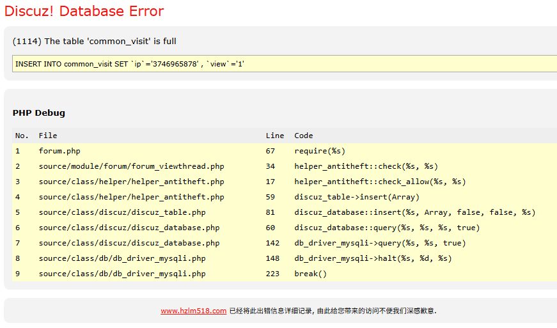This screenshot has width=557, height=328.
Task: Click the Discuz! Database Error heading
Action: tap(84, 12)
